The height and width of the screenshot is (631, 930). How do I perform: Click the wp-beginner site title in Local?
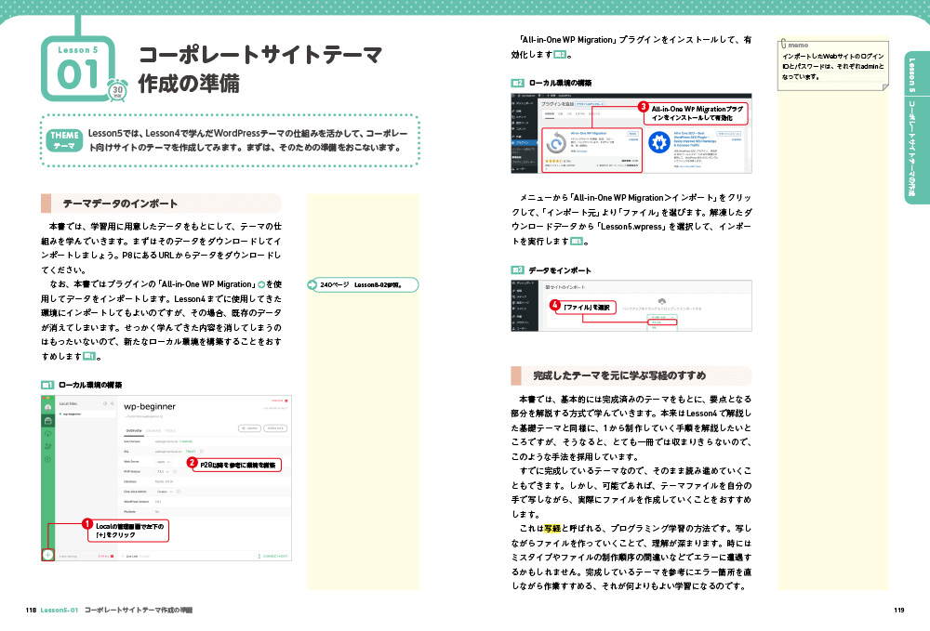click(x=150, y=406)
